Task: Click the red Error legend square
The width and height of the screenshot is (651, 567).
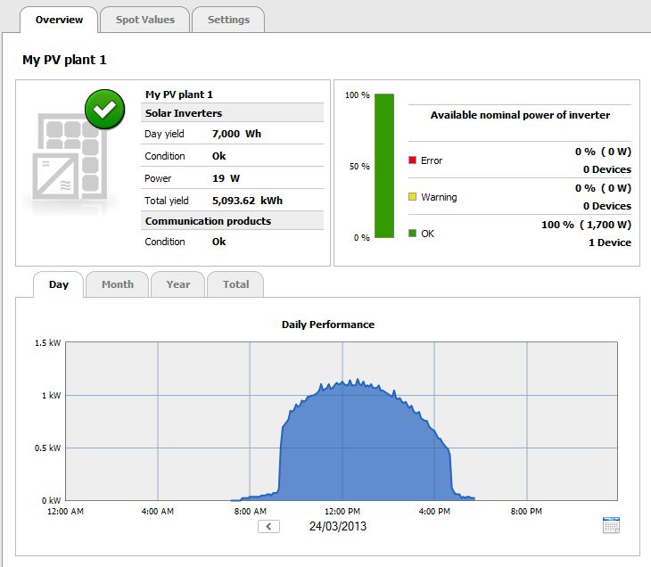Action: click(412, 160)
